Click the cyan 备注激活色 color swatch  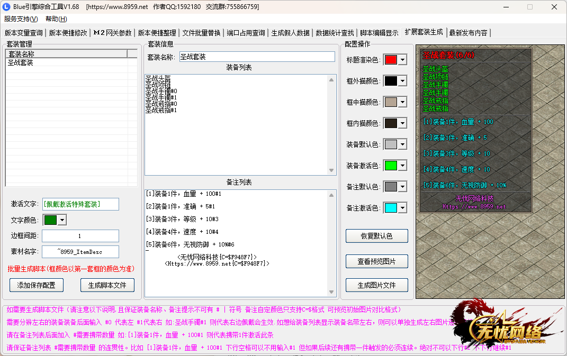coord(391,208)
